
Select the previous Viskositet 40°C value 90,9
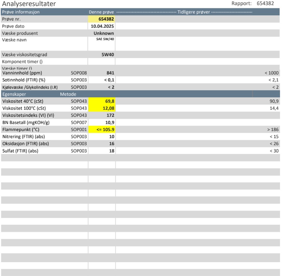point(273,101)
